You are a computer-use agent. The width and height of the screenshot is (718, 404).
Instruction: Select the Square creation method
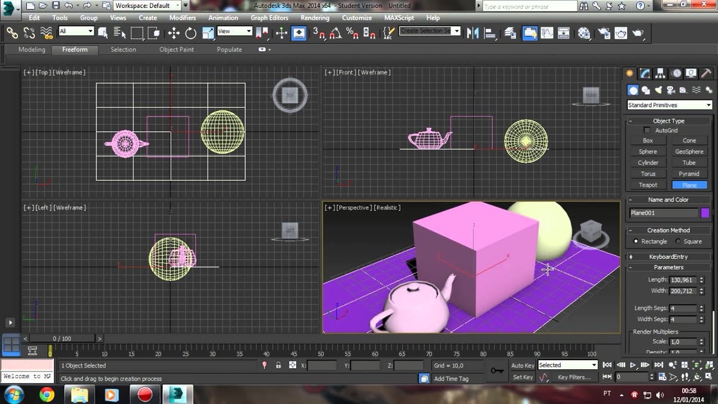tap(678, 241)
